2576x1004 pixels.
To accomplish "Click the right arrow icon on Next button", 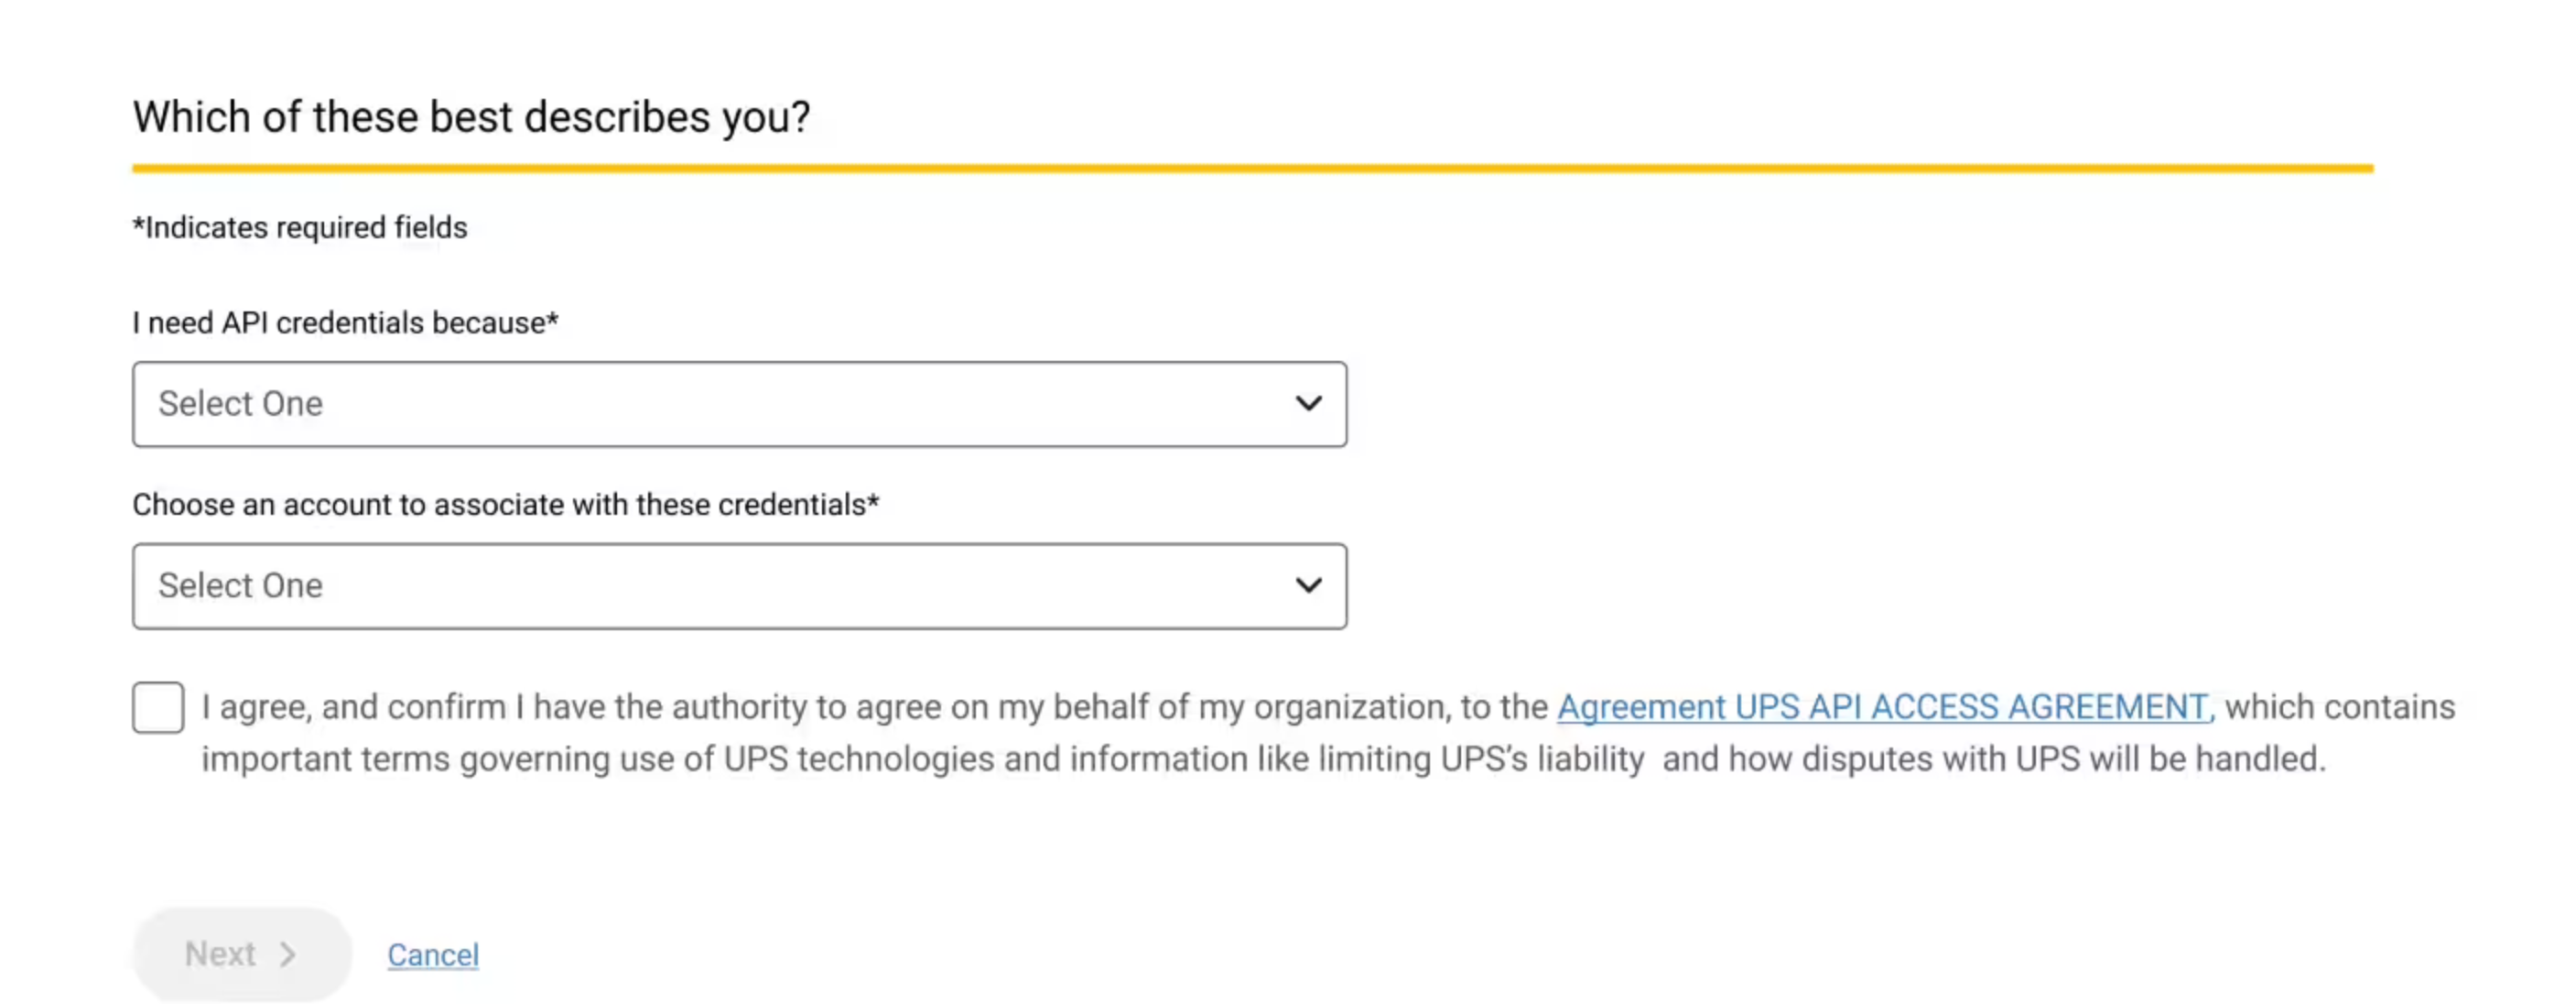I will [x=288, y=954].
